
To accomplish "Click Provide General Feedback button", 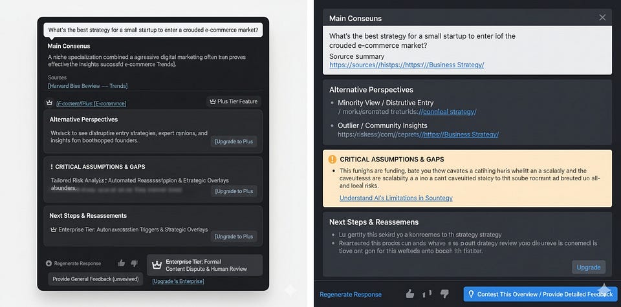I will pyautogui.click(x=96, y=279).
